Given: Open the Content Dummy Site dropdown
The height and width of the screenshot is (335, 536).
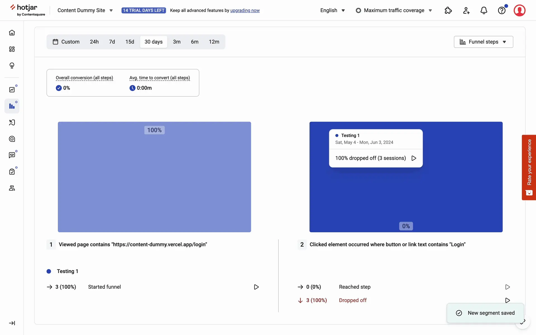Looking at the screenshot, I should [85, 10].
